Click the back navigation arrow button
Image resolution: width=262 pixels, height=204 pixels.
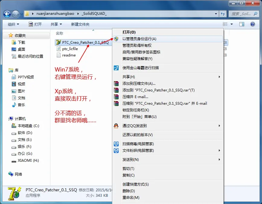(x=7, y=14)
